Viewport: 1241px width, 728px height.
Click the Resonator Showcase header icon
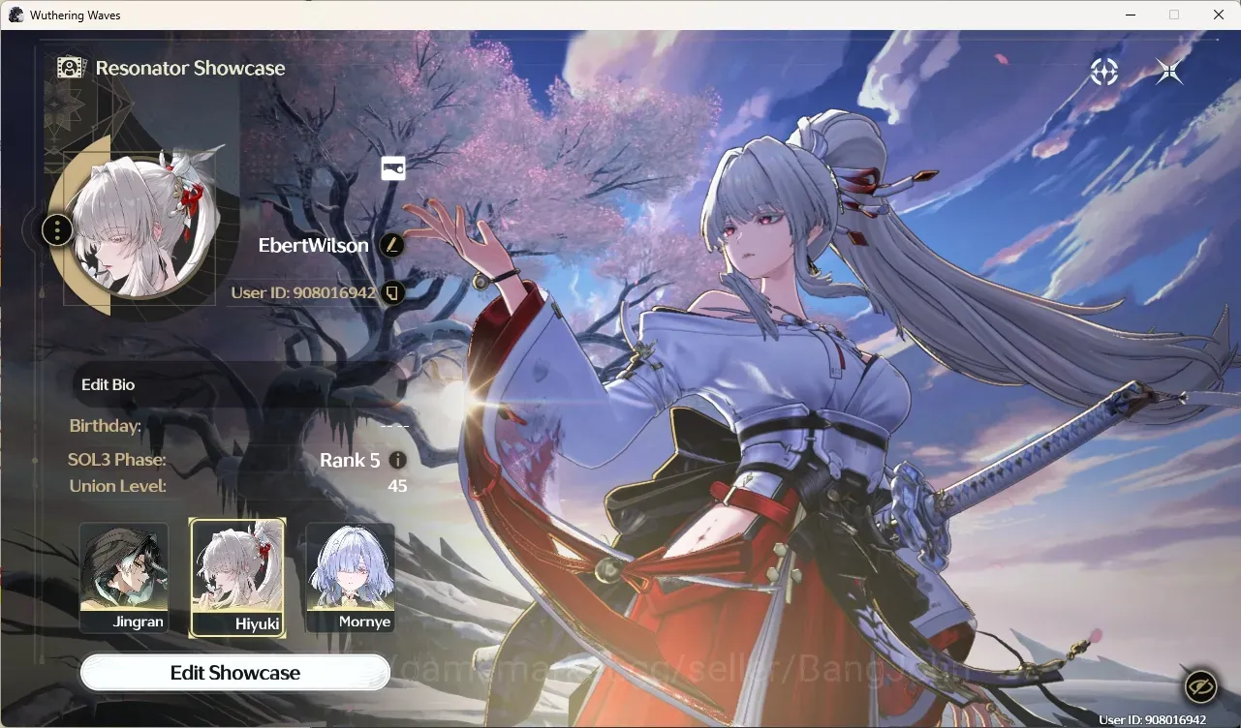click(71, 68)
